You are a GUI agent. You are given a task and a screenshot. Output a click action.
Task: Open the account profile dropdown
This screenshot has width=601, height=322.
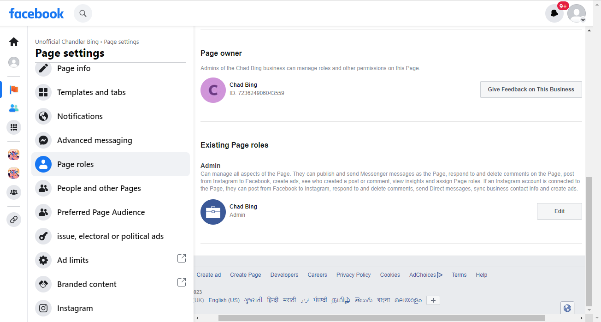(577, 13)
